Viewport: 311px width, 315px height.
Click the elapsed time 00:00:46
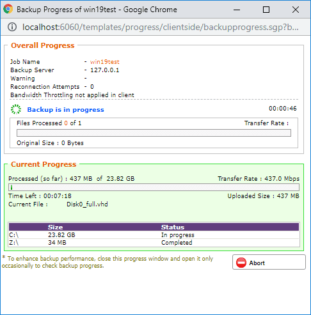click(x=283, y=109)
